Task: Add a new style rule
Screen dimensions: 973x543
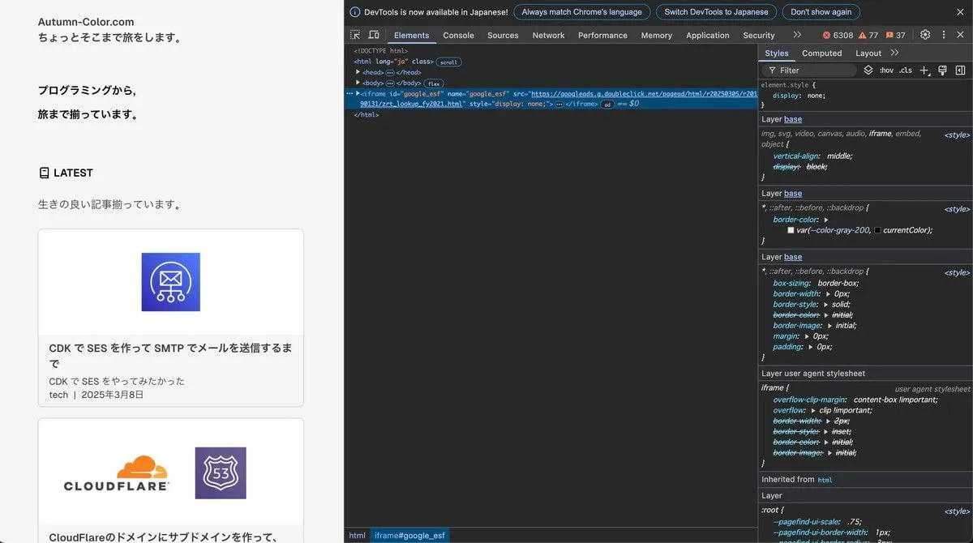Action: (924, 71)
